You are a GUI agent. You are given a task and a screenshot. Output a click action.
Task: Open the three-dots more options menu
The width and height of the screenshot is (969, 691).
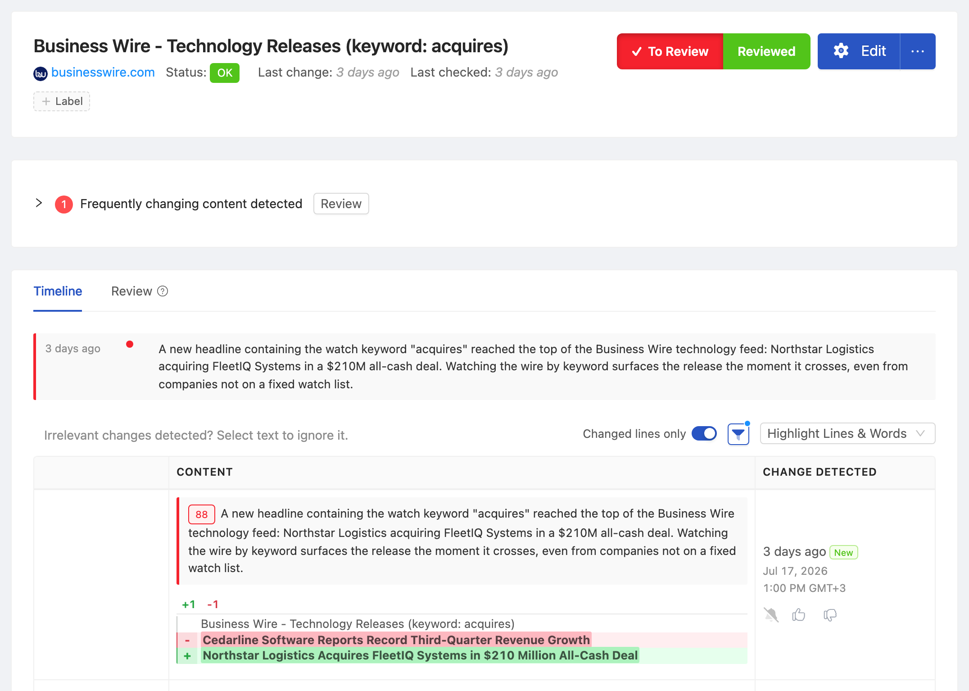click(918, 51)
